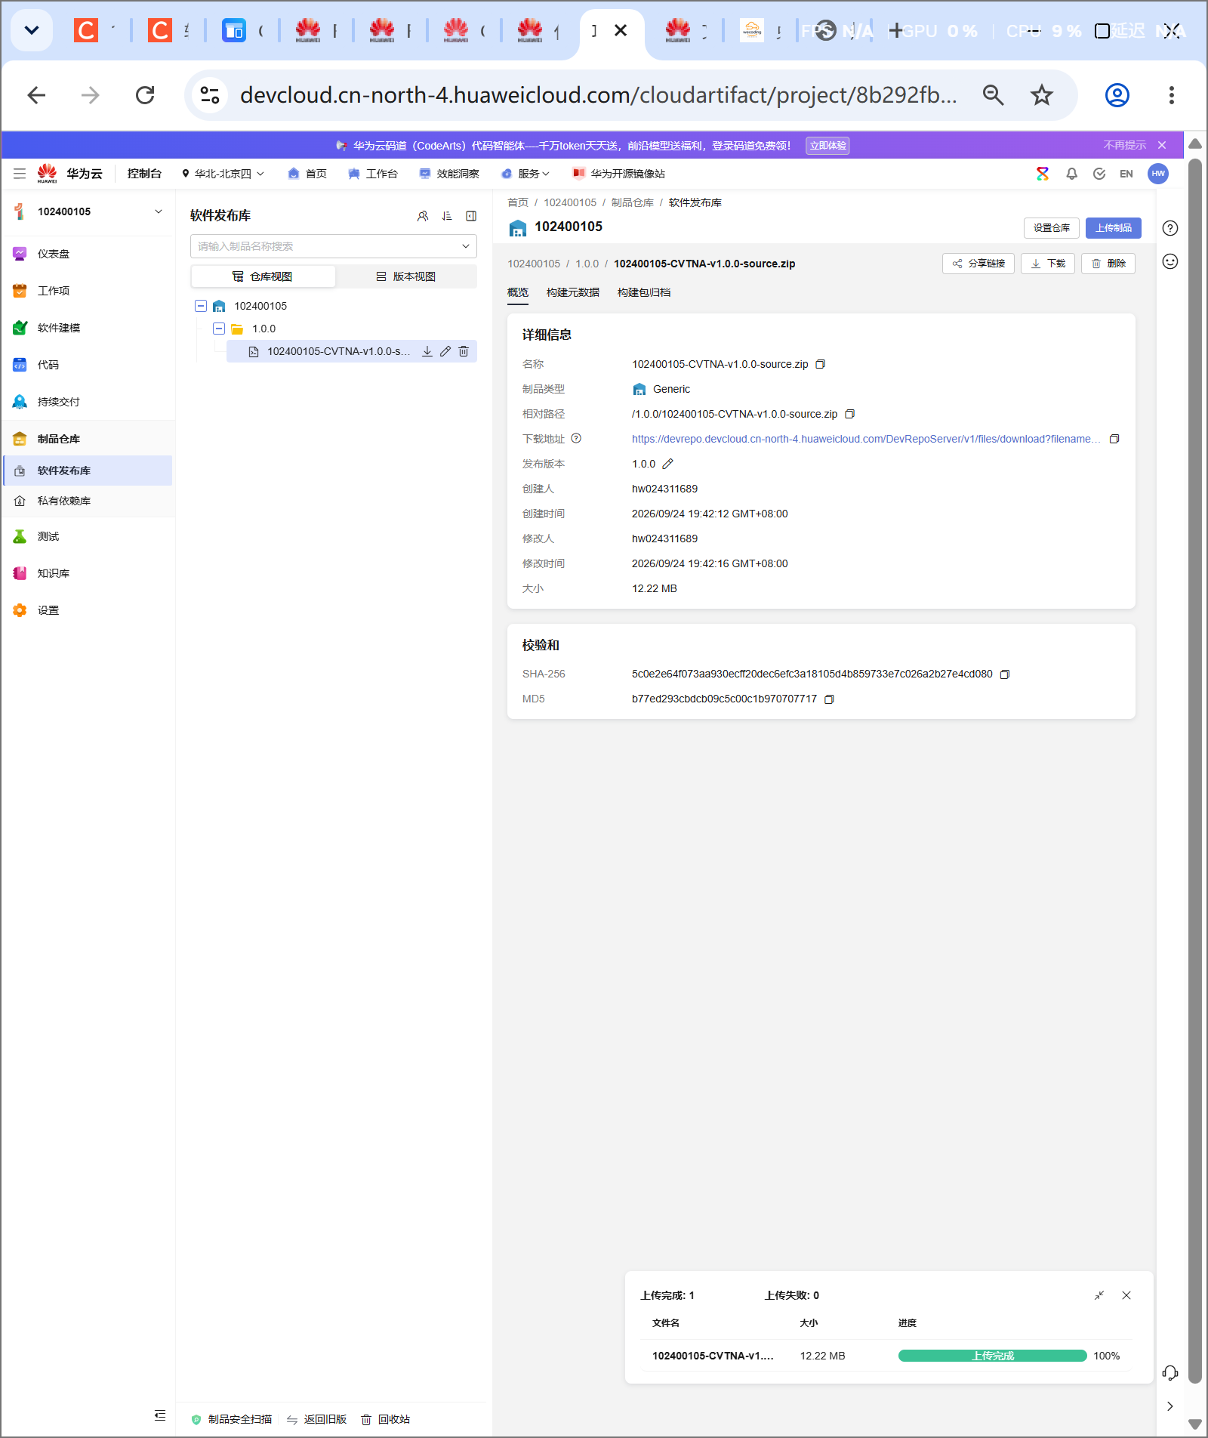1208x1438 pixels.
Task: Open member management icon in 软件发布库 header
Action: point(423,216)
